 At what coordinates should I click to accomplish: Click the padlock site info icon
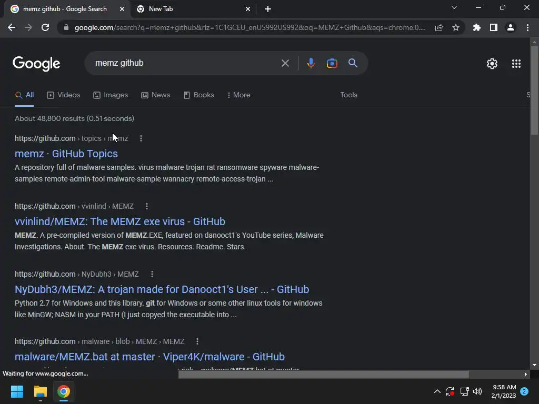tap(66, 27)
